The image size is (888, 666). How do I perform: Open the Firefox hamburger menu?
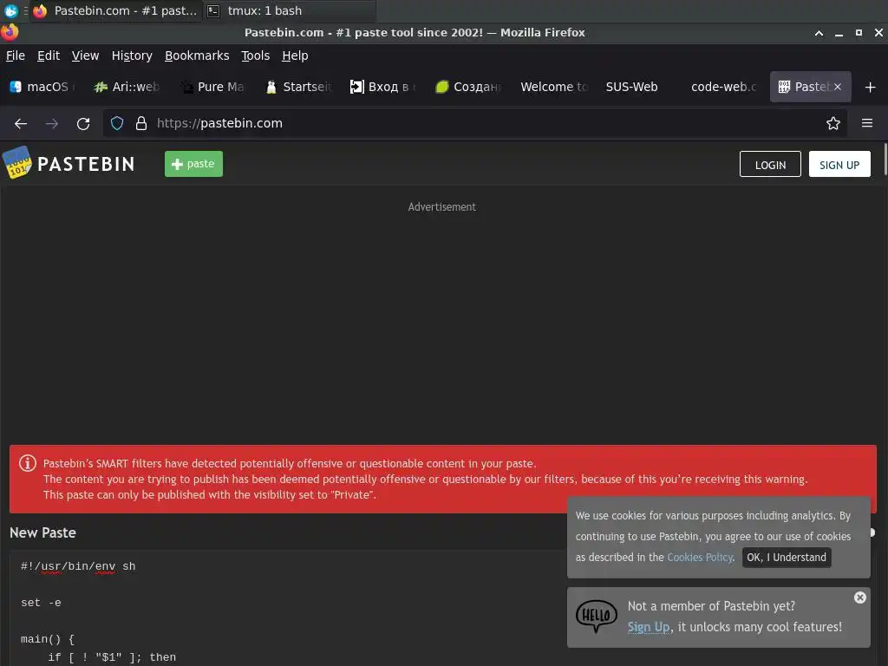867,123
